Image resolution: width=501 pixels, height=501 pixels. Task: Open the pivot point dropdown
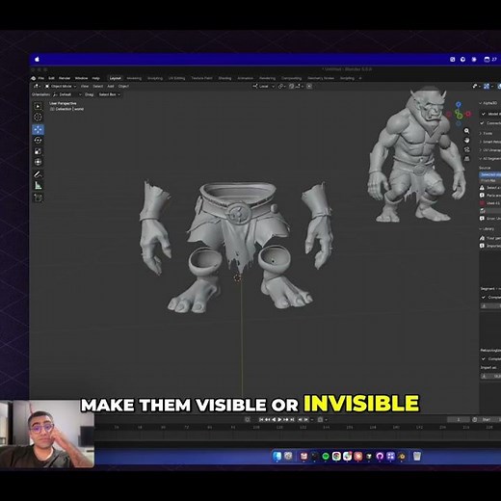click(x=281, y=86)
